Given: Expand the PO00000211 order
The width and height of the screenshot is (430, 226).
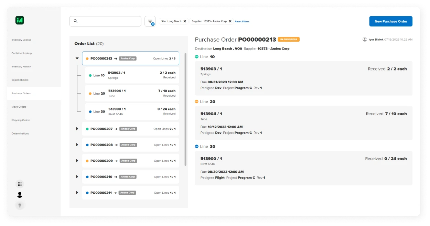Looking at the screenshot, I should (77, 193).
